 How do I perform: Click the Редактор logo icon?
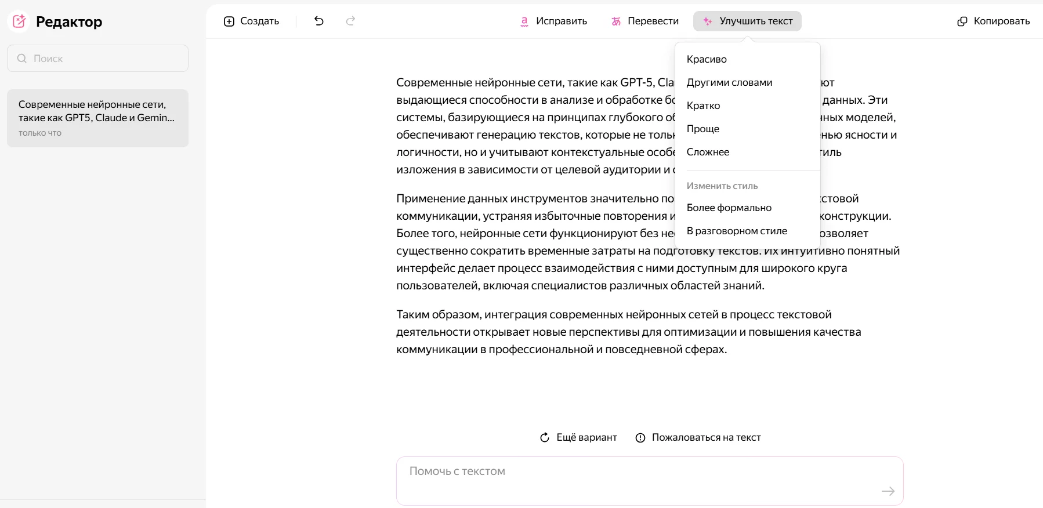19,21
